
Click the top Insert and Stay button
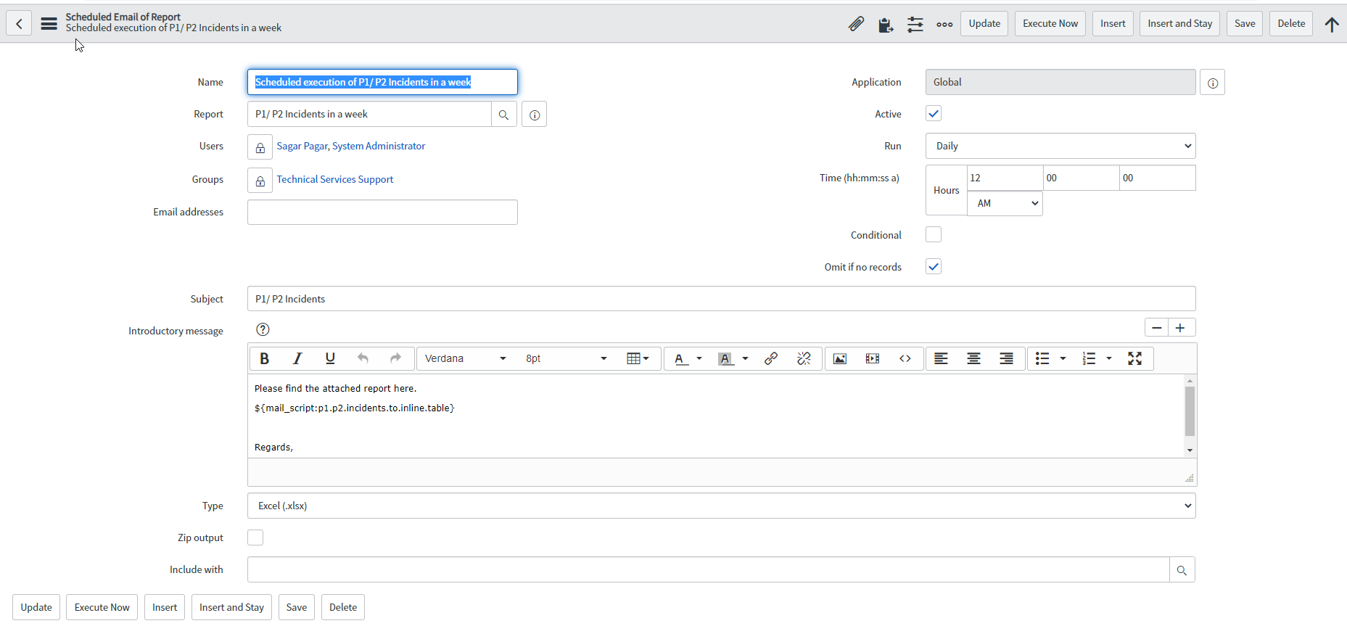(1180, 23)
